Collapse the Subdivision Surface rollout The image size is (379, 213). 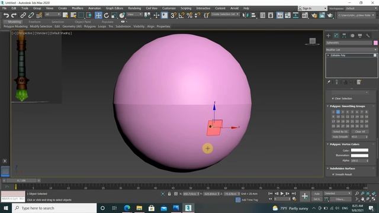(x=342, y=168)
